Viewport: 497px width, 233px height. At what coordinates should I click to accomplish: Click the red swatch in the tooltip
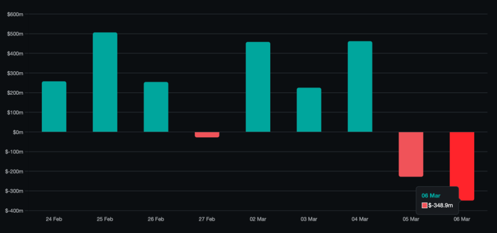pos(424,206)
